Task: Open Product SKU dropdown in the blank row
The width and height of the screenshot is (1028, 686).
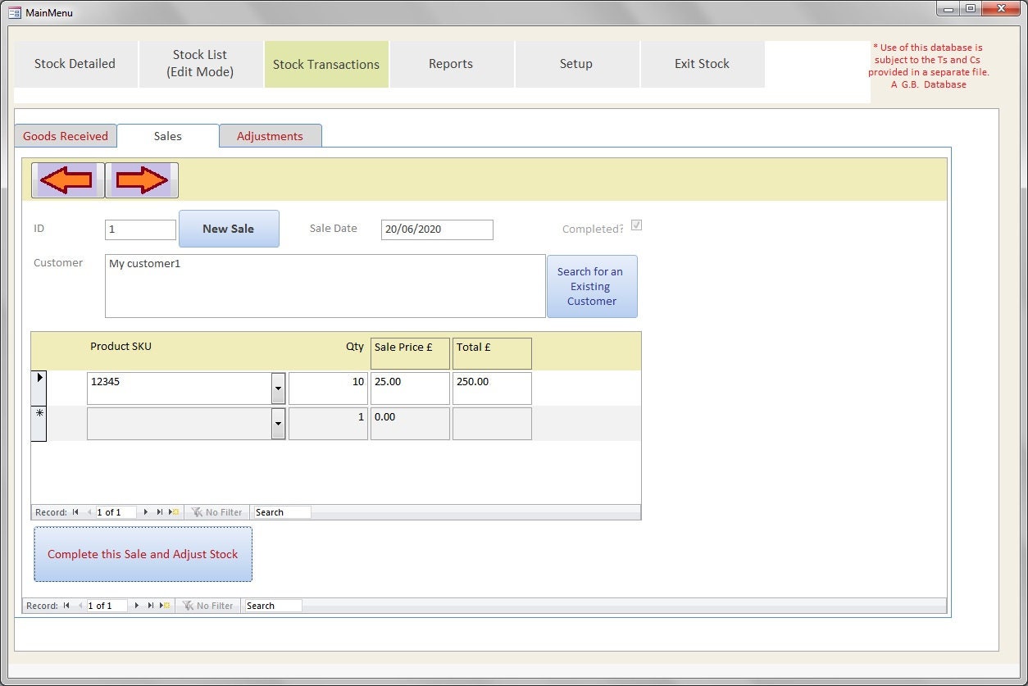Action: [277, 423]
